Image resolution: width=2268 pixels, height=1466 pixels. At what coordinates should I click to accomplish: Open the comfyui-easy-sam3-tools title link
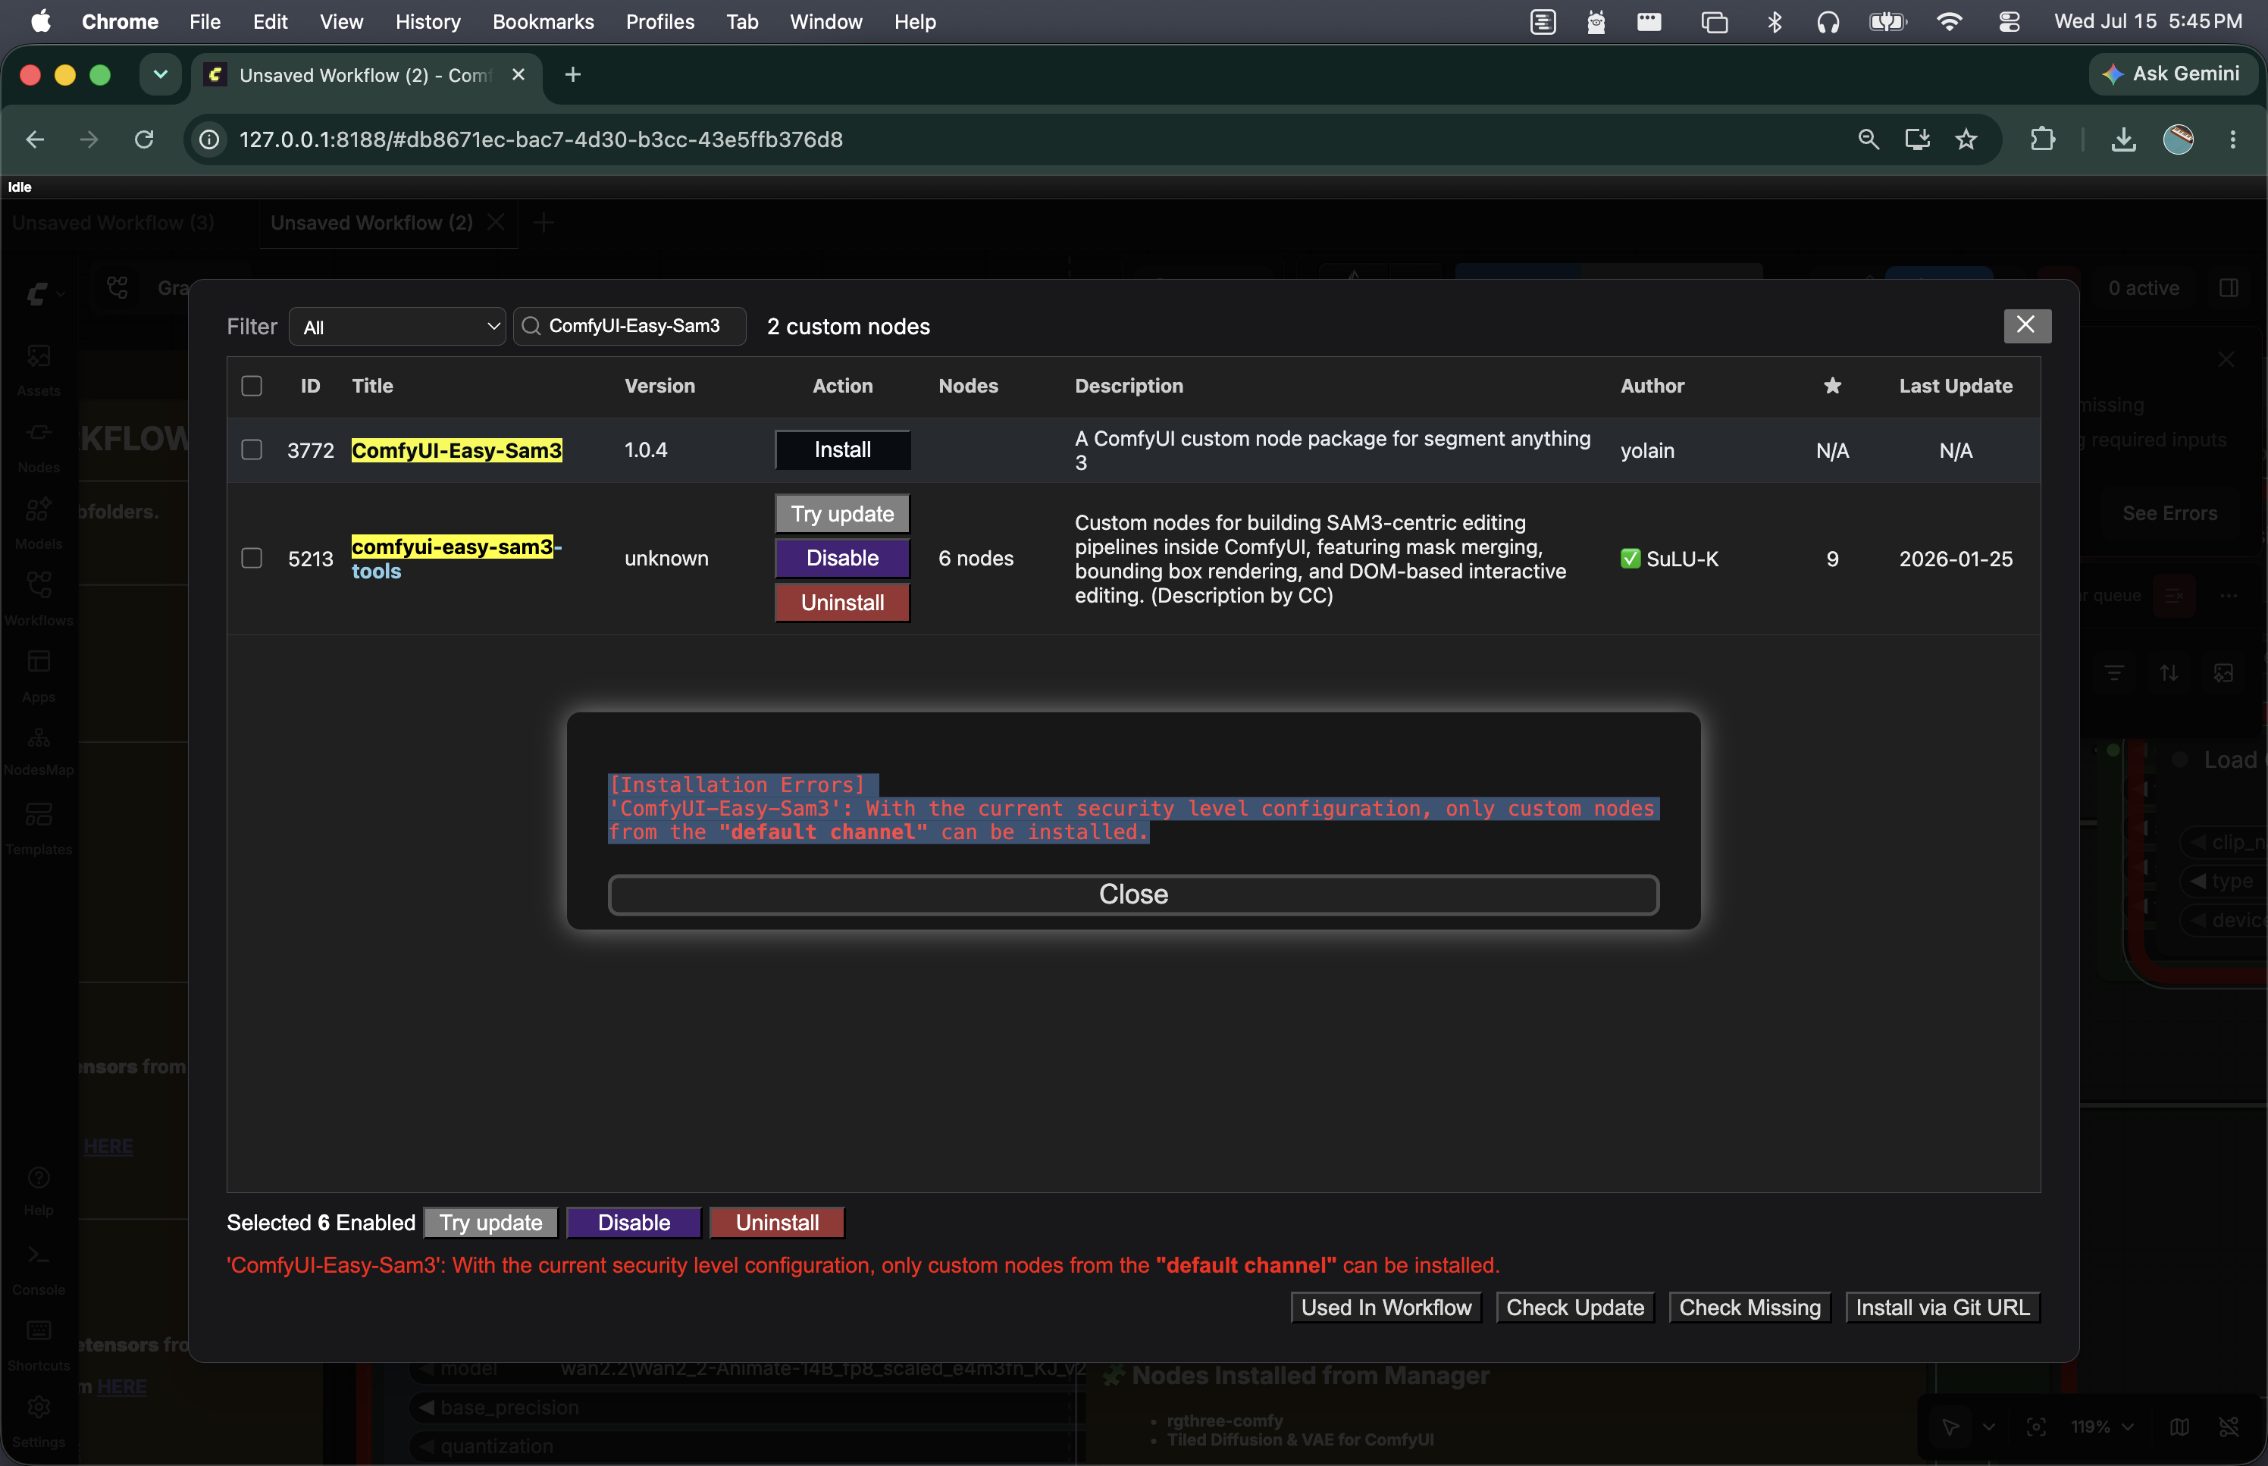457,559
